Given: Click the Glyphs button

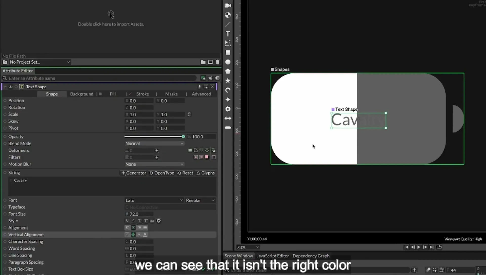Looking at the screenshot, I should click(x=206, y=173).
